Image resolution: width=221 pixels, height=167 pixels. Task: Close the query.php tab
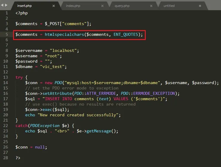click(x=151, y=6)
